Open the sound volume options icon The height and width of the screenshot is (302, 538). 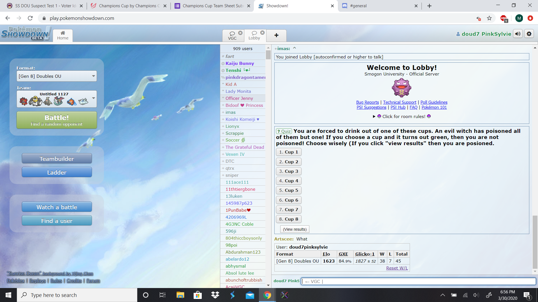[518, 34]
